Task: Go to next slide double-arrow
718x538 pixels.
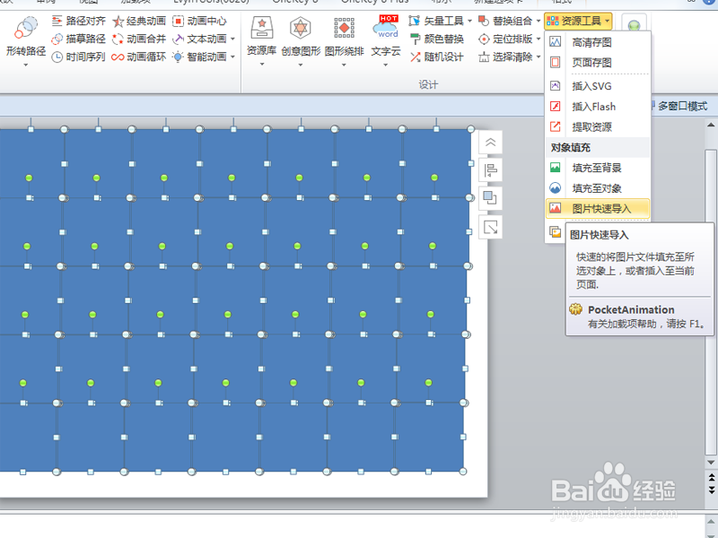Action: pyautogui.click(x=711, y=490)
